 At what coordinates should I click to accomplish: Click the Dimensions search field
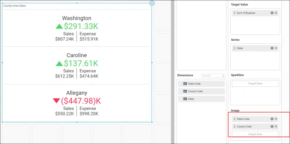pos(211,76)
